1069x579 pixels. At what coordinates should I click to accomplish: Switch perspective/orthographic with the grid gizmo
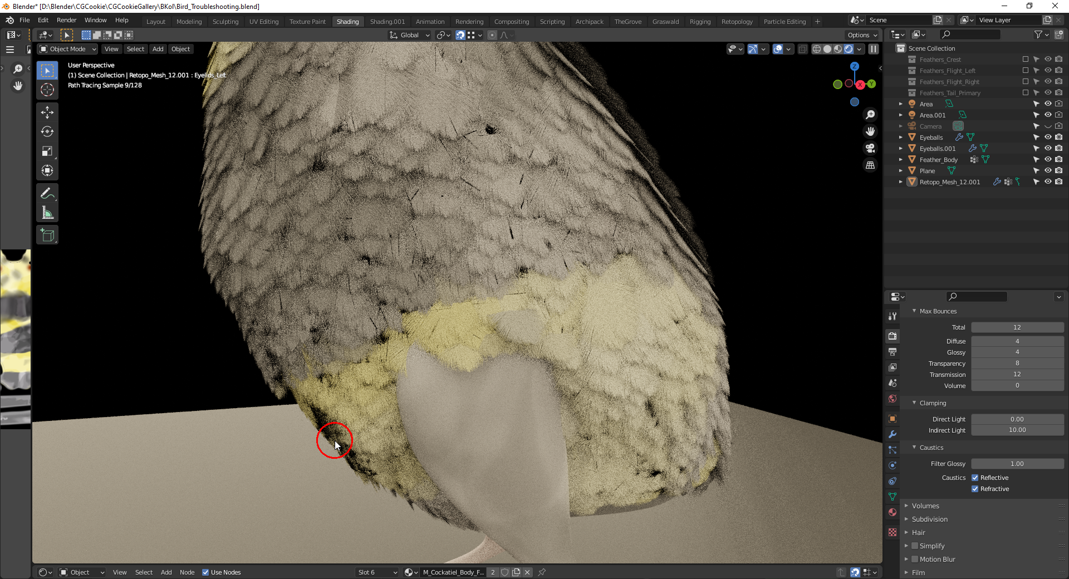point(870,165)
